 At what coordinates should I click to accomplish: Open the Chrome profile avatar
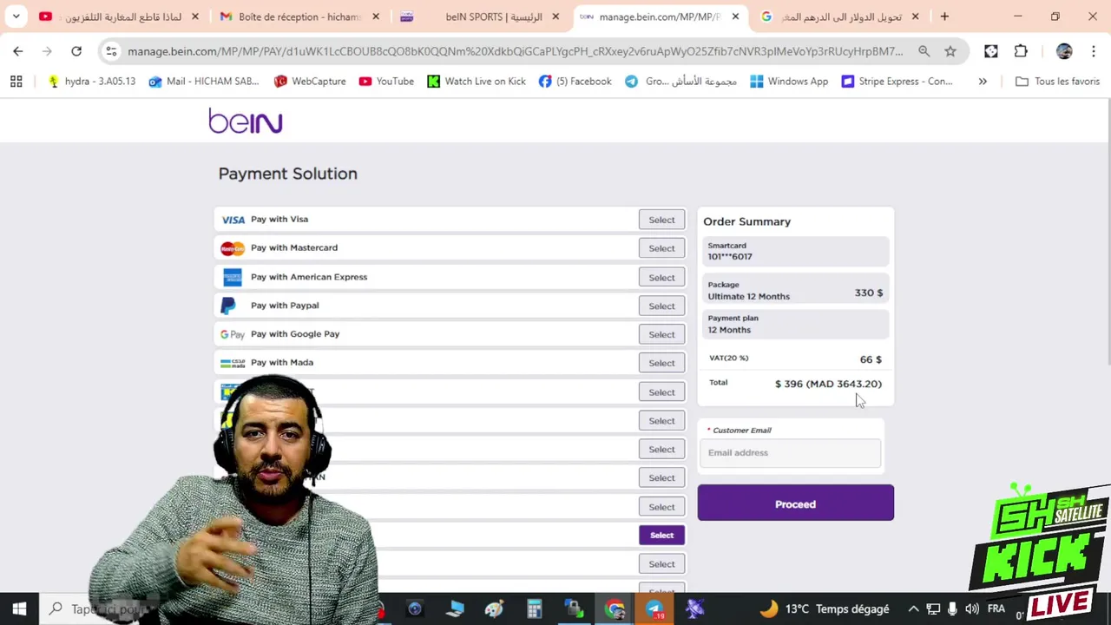coord(1064,51)
